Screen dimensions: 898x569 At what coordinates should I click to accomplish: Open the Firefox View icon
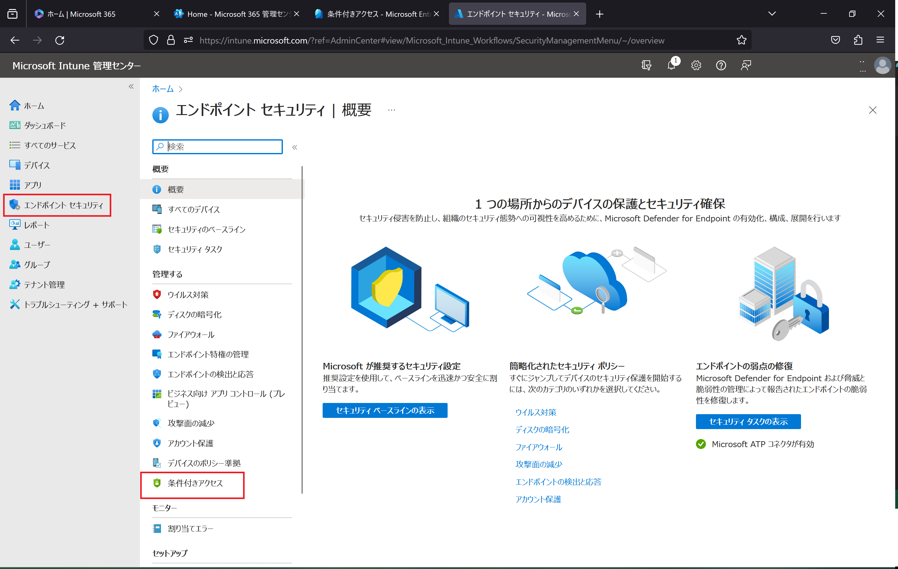tap(12, 14)
